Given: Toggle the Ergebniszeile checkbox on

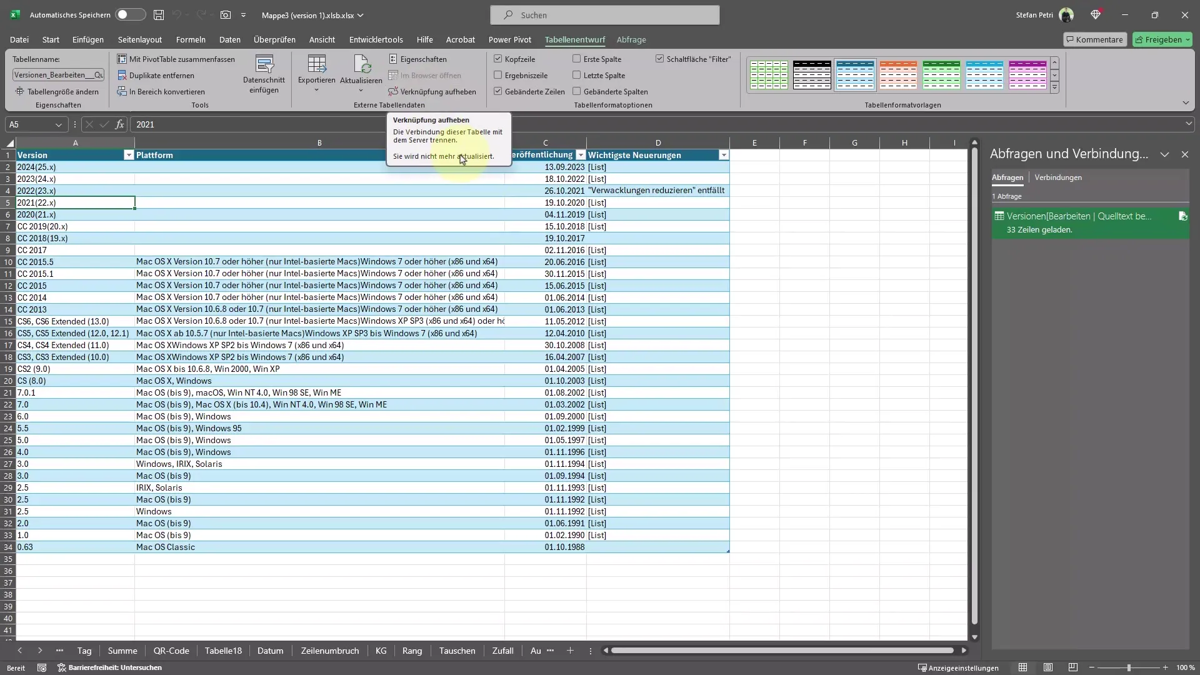Looking at the screenshot, I should 499,75.
